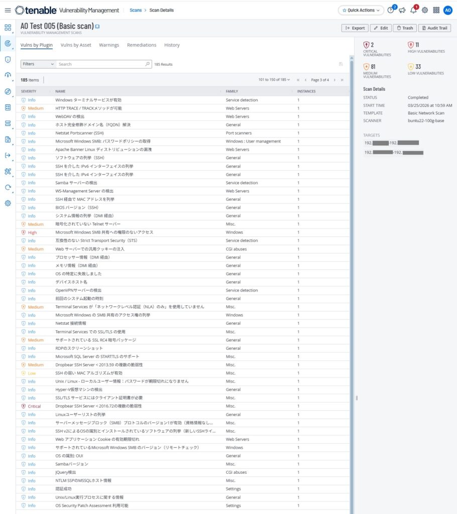The width and height of the screenshot is (457, 514).
Task: Click the Audit Trail button
Action: click(434, 28)
